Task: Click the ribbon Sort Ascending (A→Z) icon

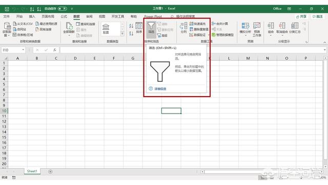Action: pyautogui.click(x=131, y=26)
